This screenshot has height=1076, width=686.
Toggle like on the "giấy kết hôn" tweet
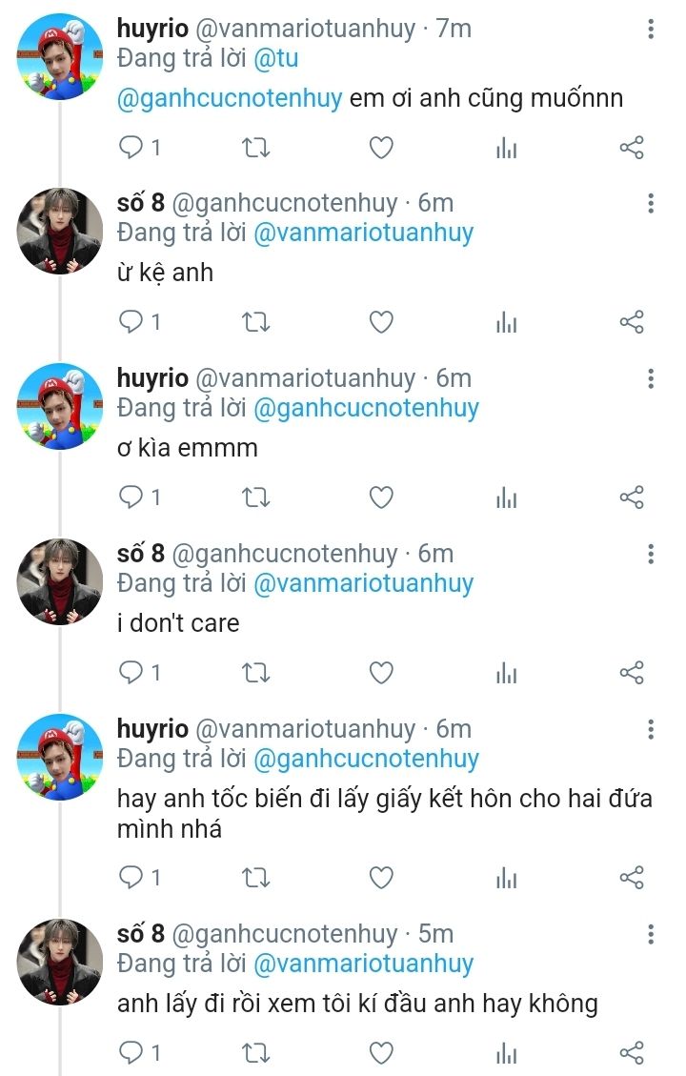point(381,877)
